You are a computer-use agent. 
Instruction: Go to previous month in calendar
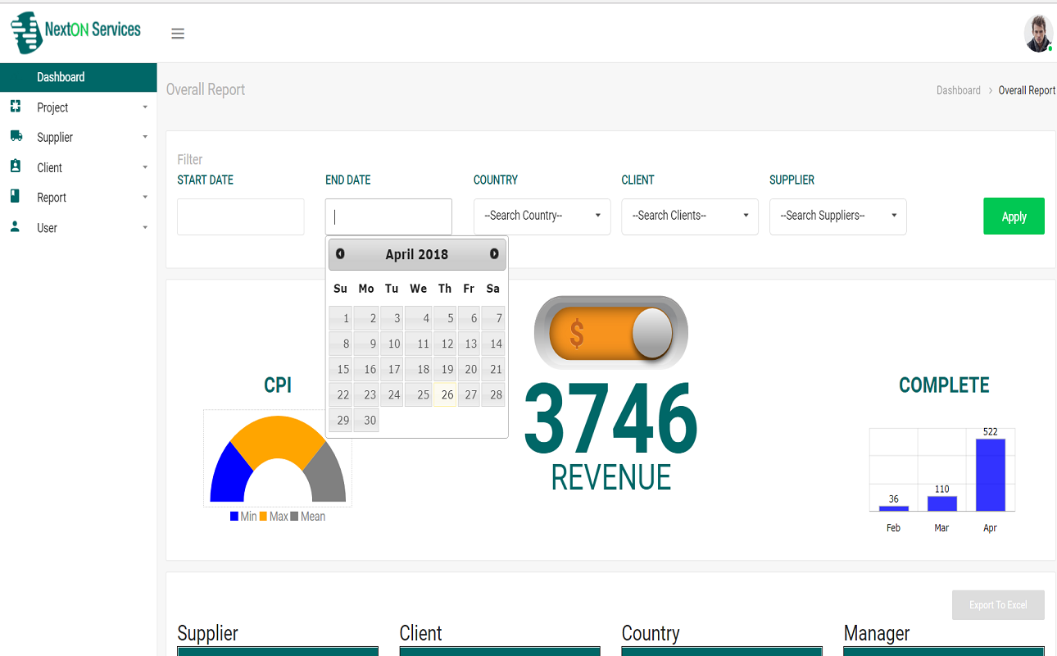click(340, 254)
